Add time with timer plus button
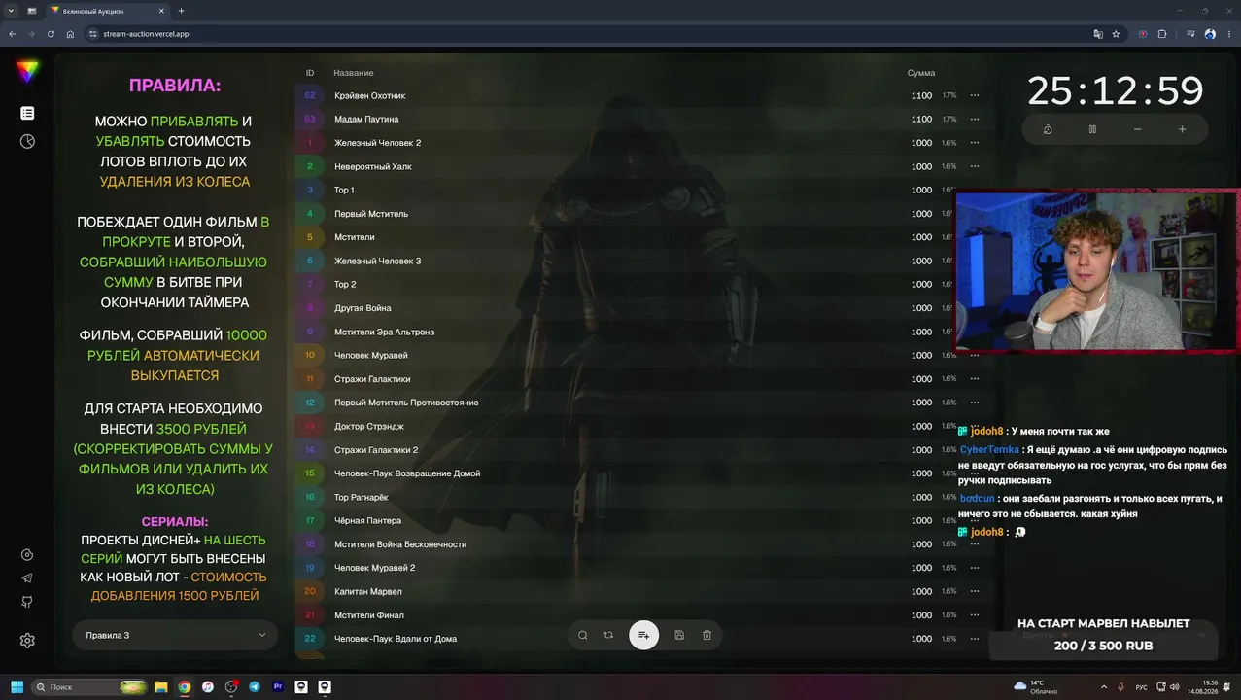 [1182, 129]
